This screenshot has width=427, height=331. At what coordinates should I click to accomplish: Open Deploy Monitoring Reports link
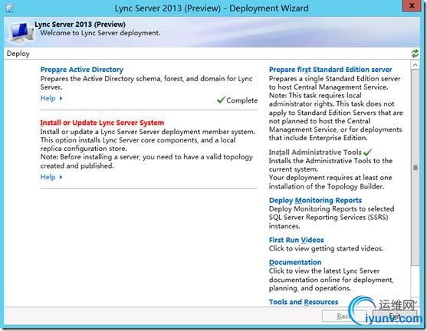tap(315, 200)
